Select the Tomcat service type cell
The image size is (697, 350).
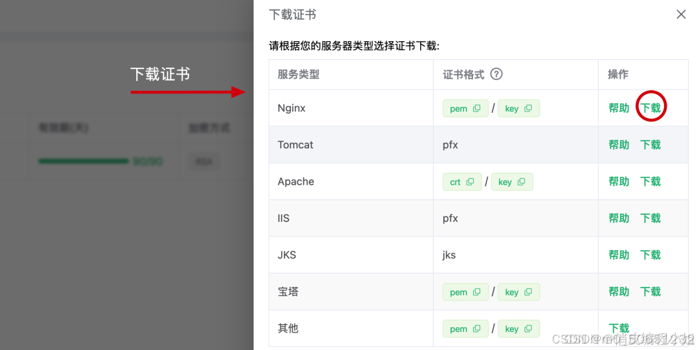pos(351,145)
